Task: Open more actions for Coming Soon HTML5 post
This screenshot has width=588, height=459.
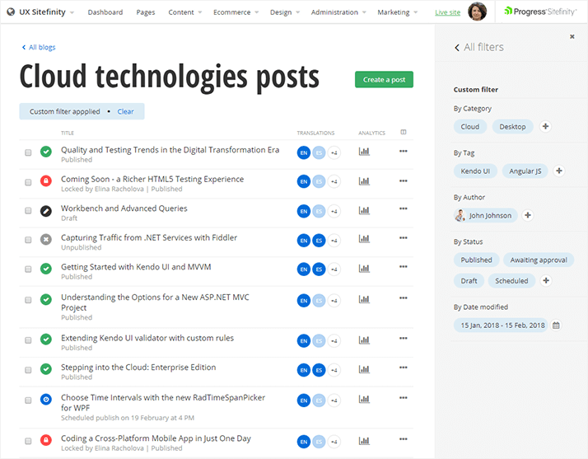Action: 404,181
